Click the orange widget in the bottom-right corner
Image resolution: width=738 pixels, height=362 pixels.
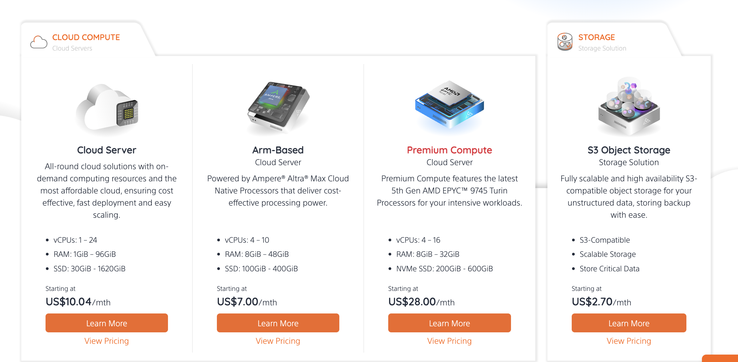(x=720, y=359)
